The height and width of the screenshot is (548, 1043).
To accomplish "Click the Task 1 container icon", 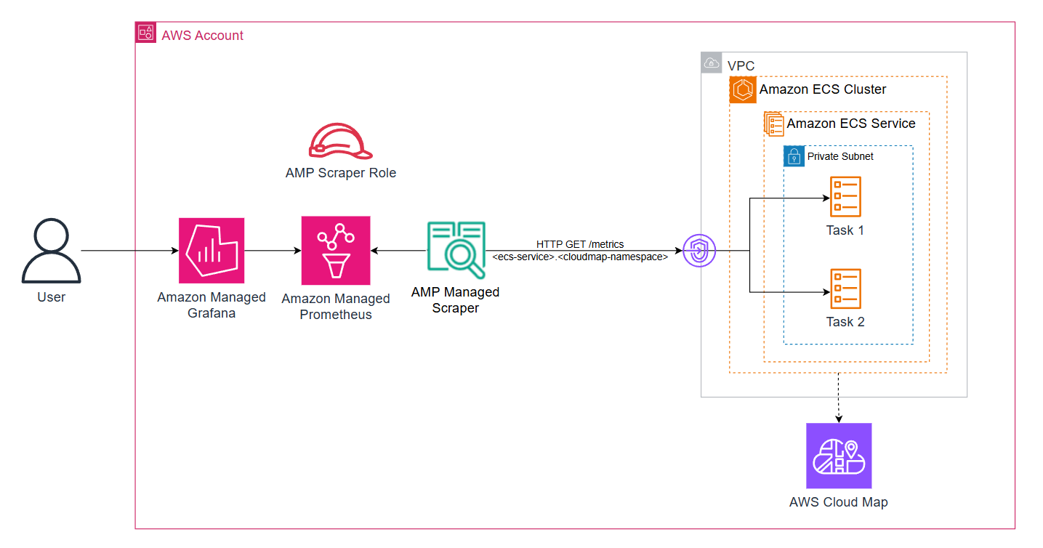I will (x=845, y=197).
